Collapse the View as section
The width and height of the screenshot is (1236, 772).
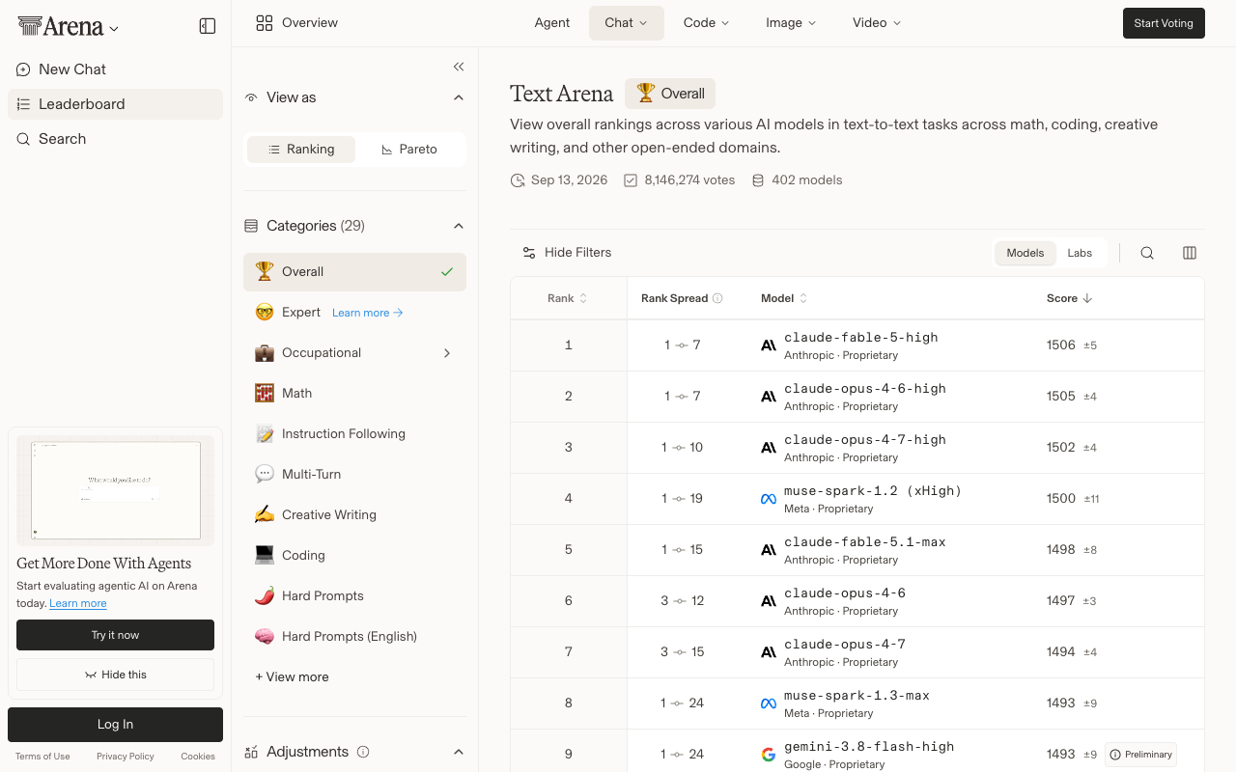[x=459, y=97]
